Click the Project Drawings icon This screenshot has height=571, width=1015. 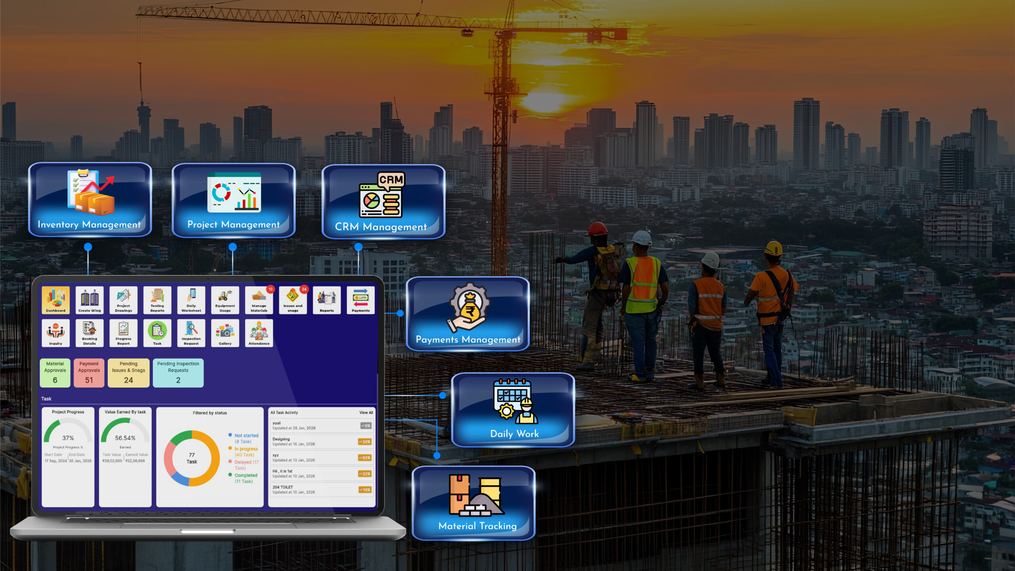pos(123,300)
